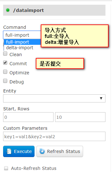Toggle Auto-Refresh Status checkbox
Viewport: 112px width, 189px height.
point(6,168)
